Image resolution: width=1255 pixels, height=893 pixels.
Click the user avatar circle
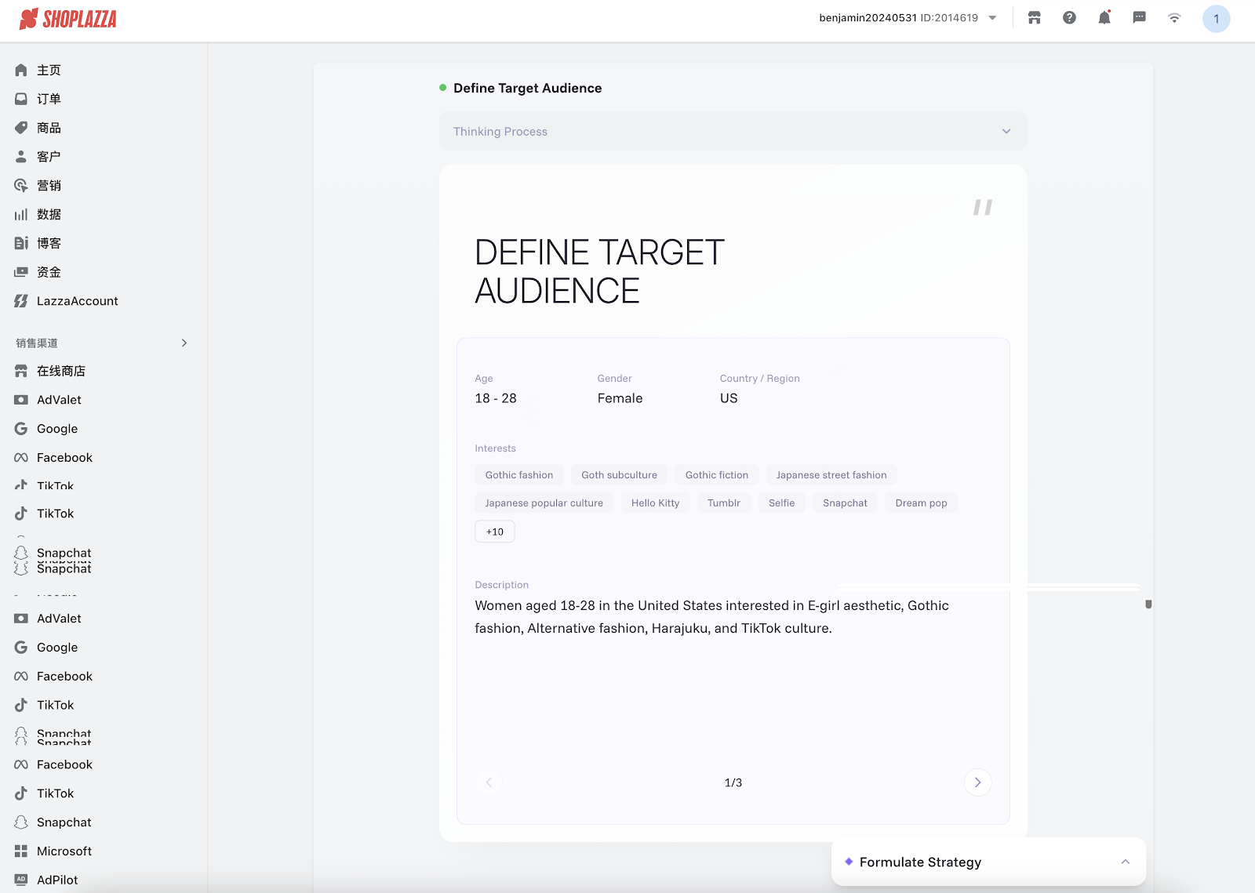coord(1216,19)
